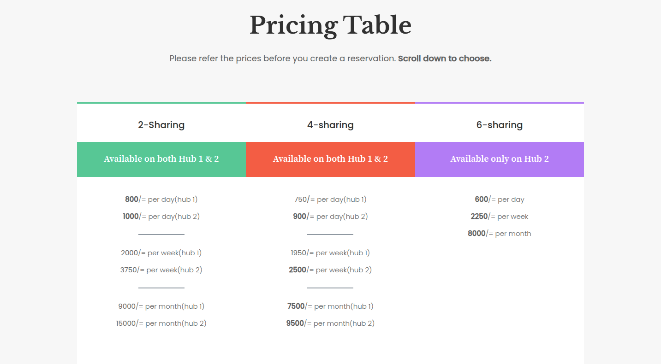Choose the 9500/= per month hub 2 price
Image resolution: width=661 pixels, height=364 pixels.
point(330,323)
